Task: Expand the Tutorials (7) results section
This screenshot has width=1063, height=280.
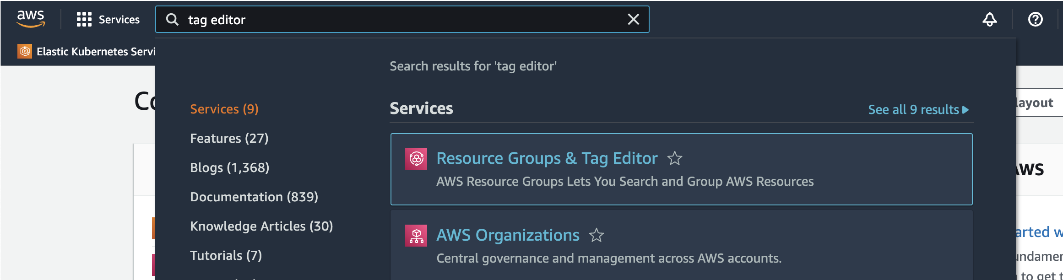Action: click(226, 255)
